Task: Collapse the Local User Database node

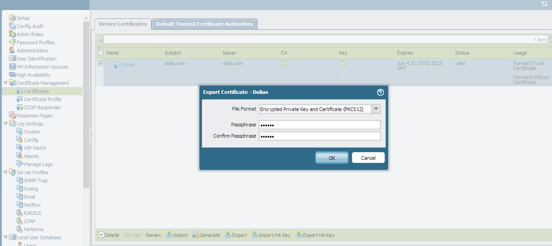Action: pos(5,237)
